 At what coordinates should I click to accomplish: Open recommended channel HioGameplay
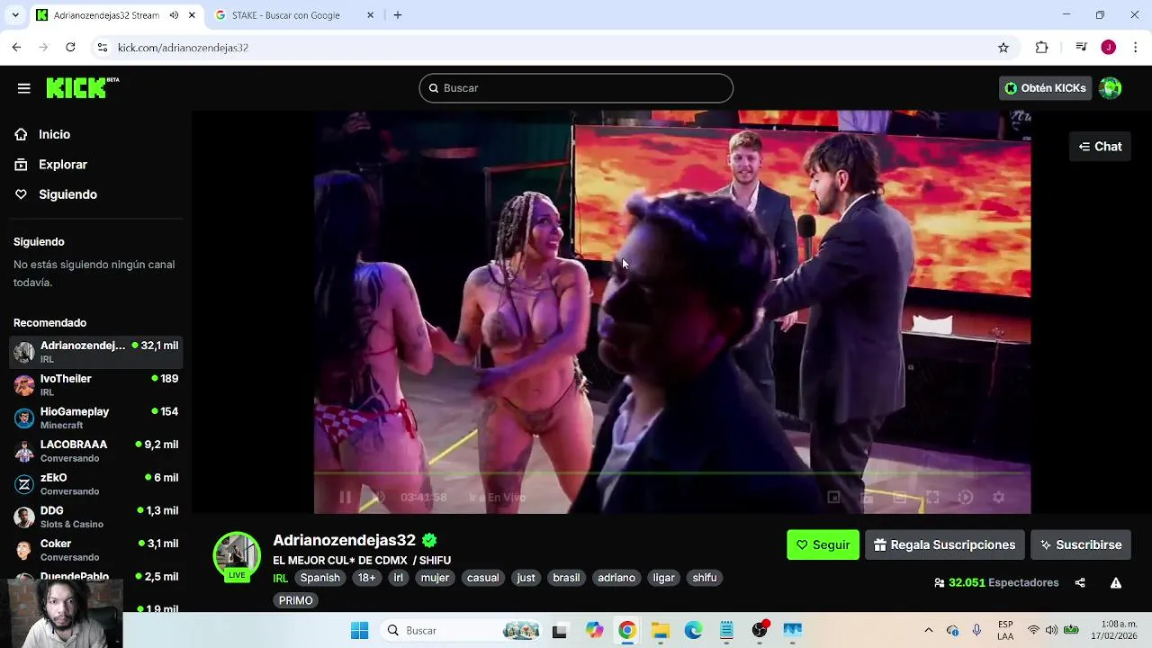click(x=96, y=418)
